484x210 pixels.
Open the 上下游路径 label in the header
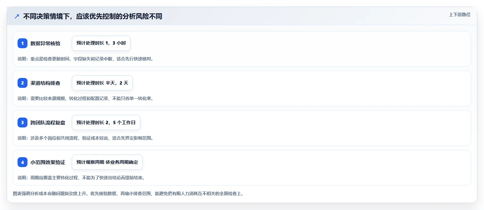pyautogui.click(x=460, y=15)
